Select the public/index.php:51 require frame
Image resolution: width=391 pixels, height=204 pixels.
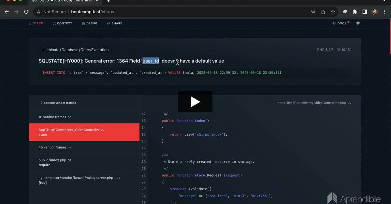(x=84, y=162)
